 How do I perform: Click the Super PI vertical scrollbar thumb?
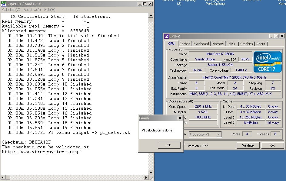(x=151, y=20)
